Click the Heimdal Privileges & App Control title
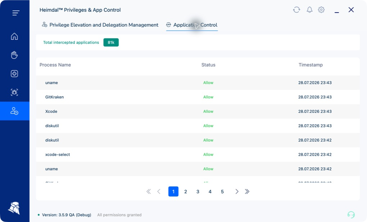The height and width of the screenshot is (222, 367). [80, 10]
